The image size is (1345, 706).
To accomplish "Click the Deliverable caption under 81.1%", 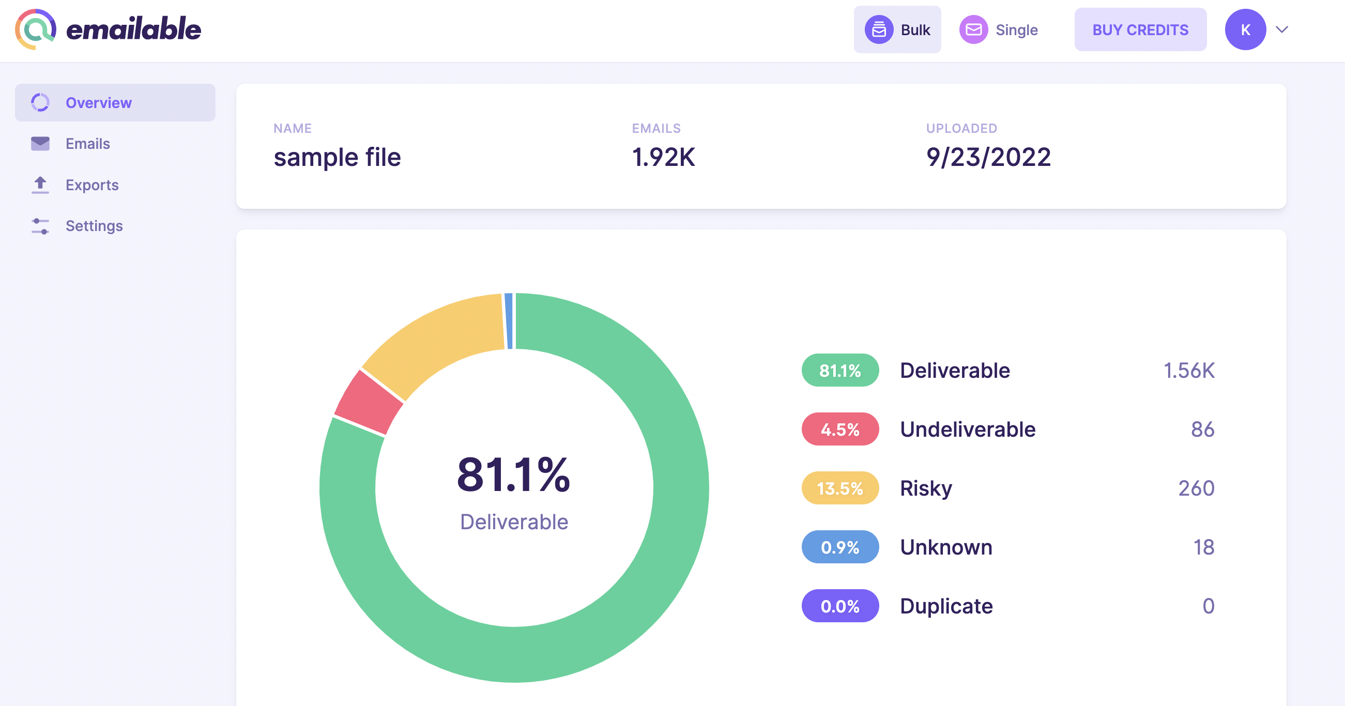I will (x=514, y=522).
